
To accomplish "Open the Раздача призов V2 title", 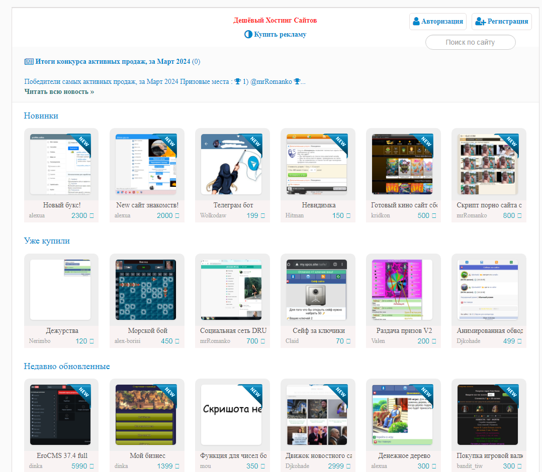I will tap(404, 331).
